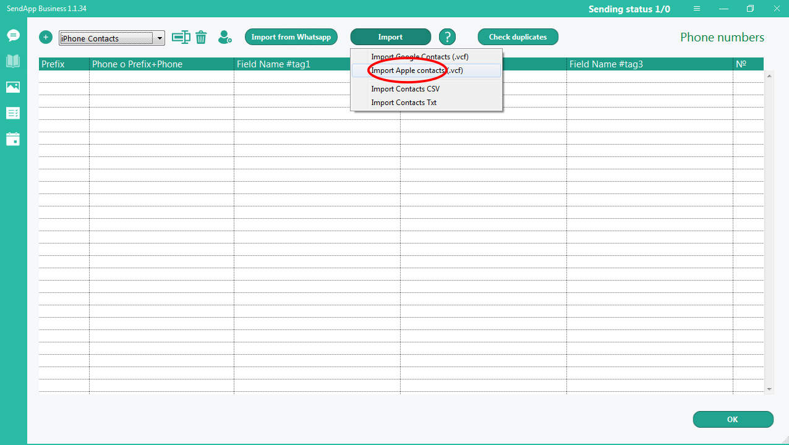Click Import from Whatsapp button

291,37
